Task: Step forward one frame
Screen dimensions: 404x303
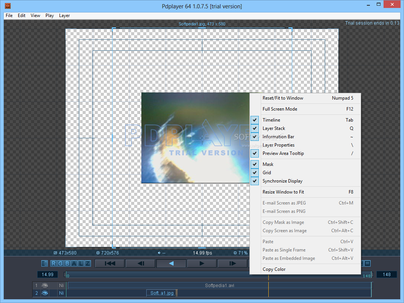Action: [233, 263]
